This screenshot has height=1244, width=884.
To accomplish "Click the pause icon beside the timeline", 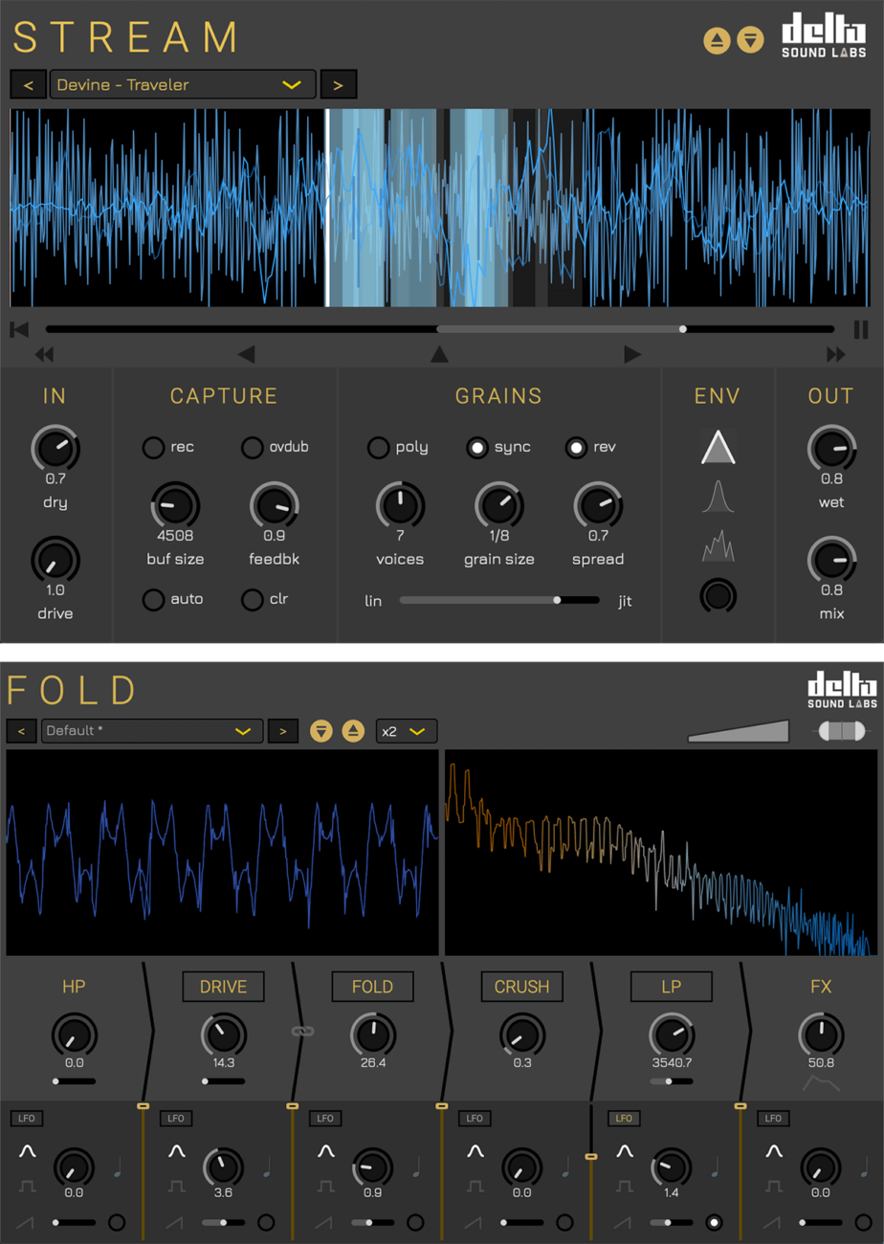I will 861,329.
